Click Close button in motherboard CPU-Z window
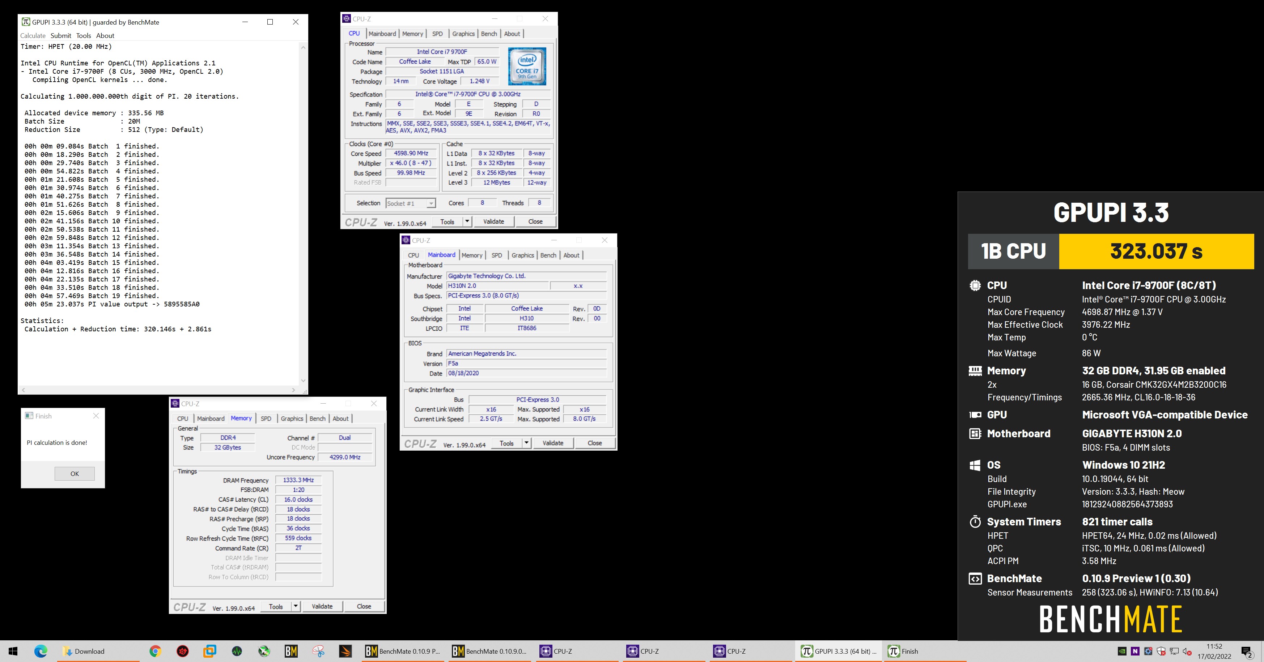 [x=595, y=443]
